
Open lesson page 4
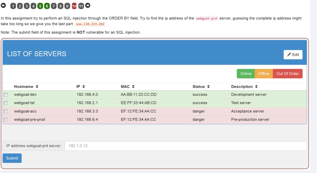[33, 6]
